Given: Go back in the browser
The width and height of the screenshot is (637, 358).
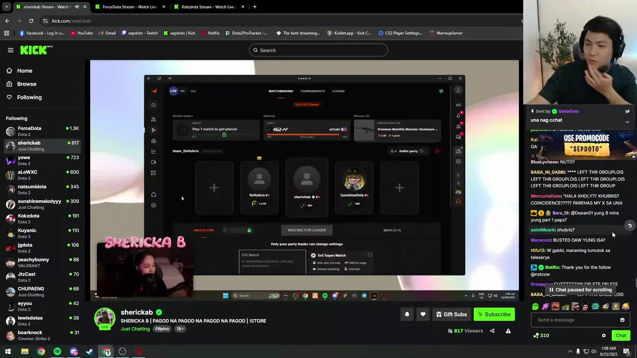Looking at the screenshot, I should click(7, 21).
